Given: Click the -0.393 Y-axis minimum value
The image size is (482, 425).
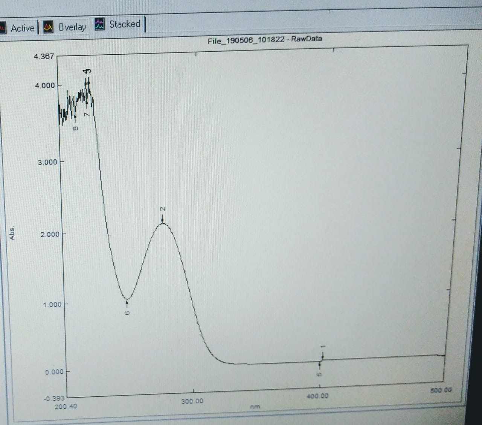Looking at the screenshot, I should [x=55, y=398].
